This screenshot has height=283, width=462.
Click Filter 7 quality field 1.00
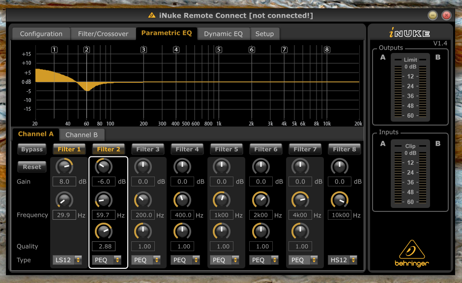click(300, 247)
